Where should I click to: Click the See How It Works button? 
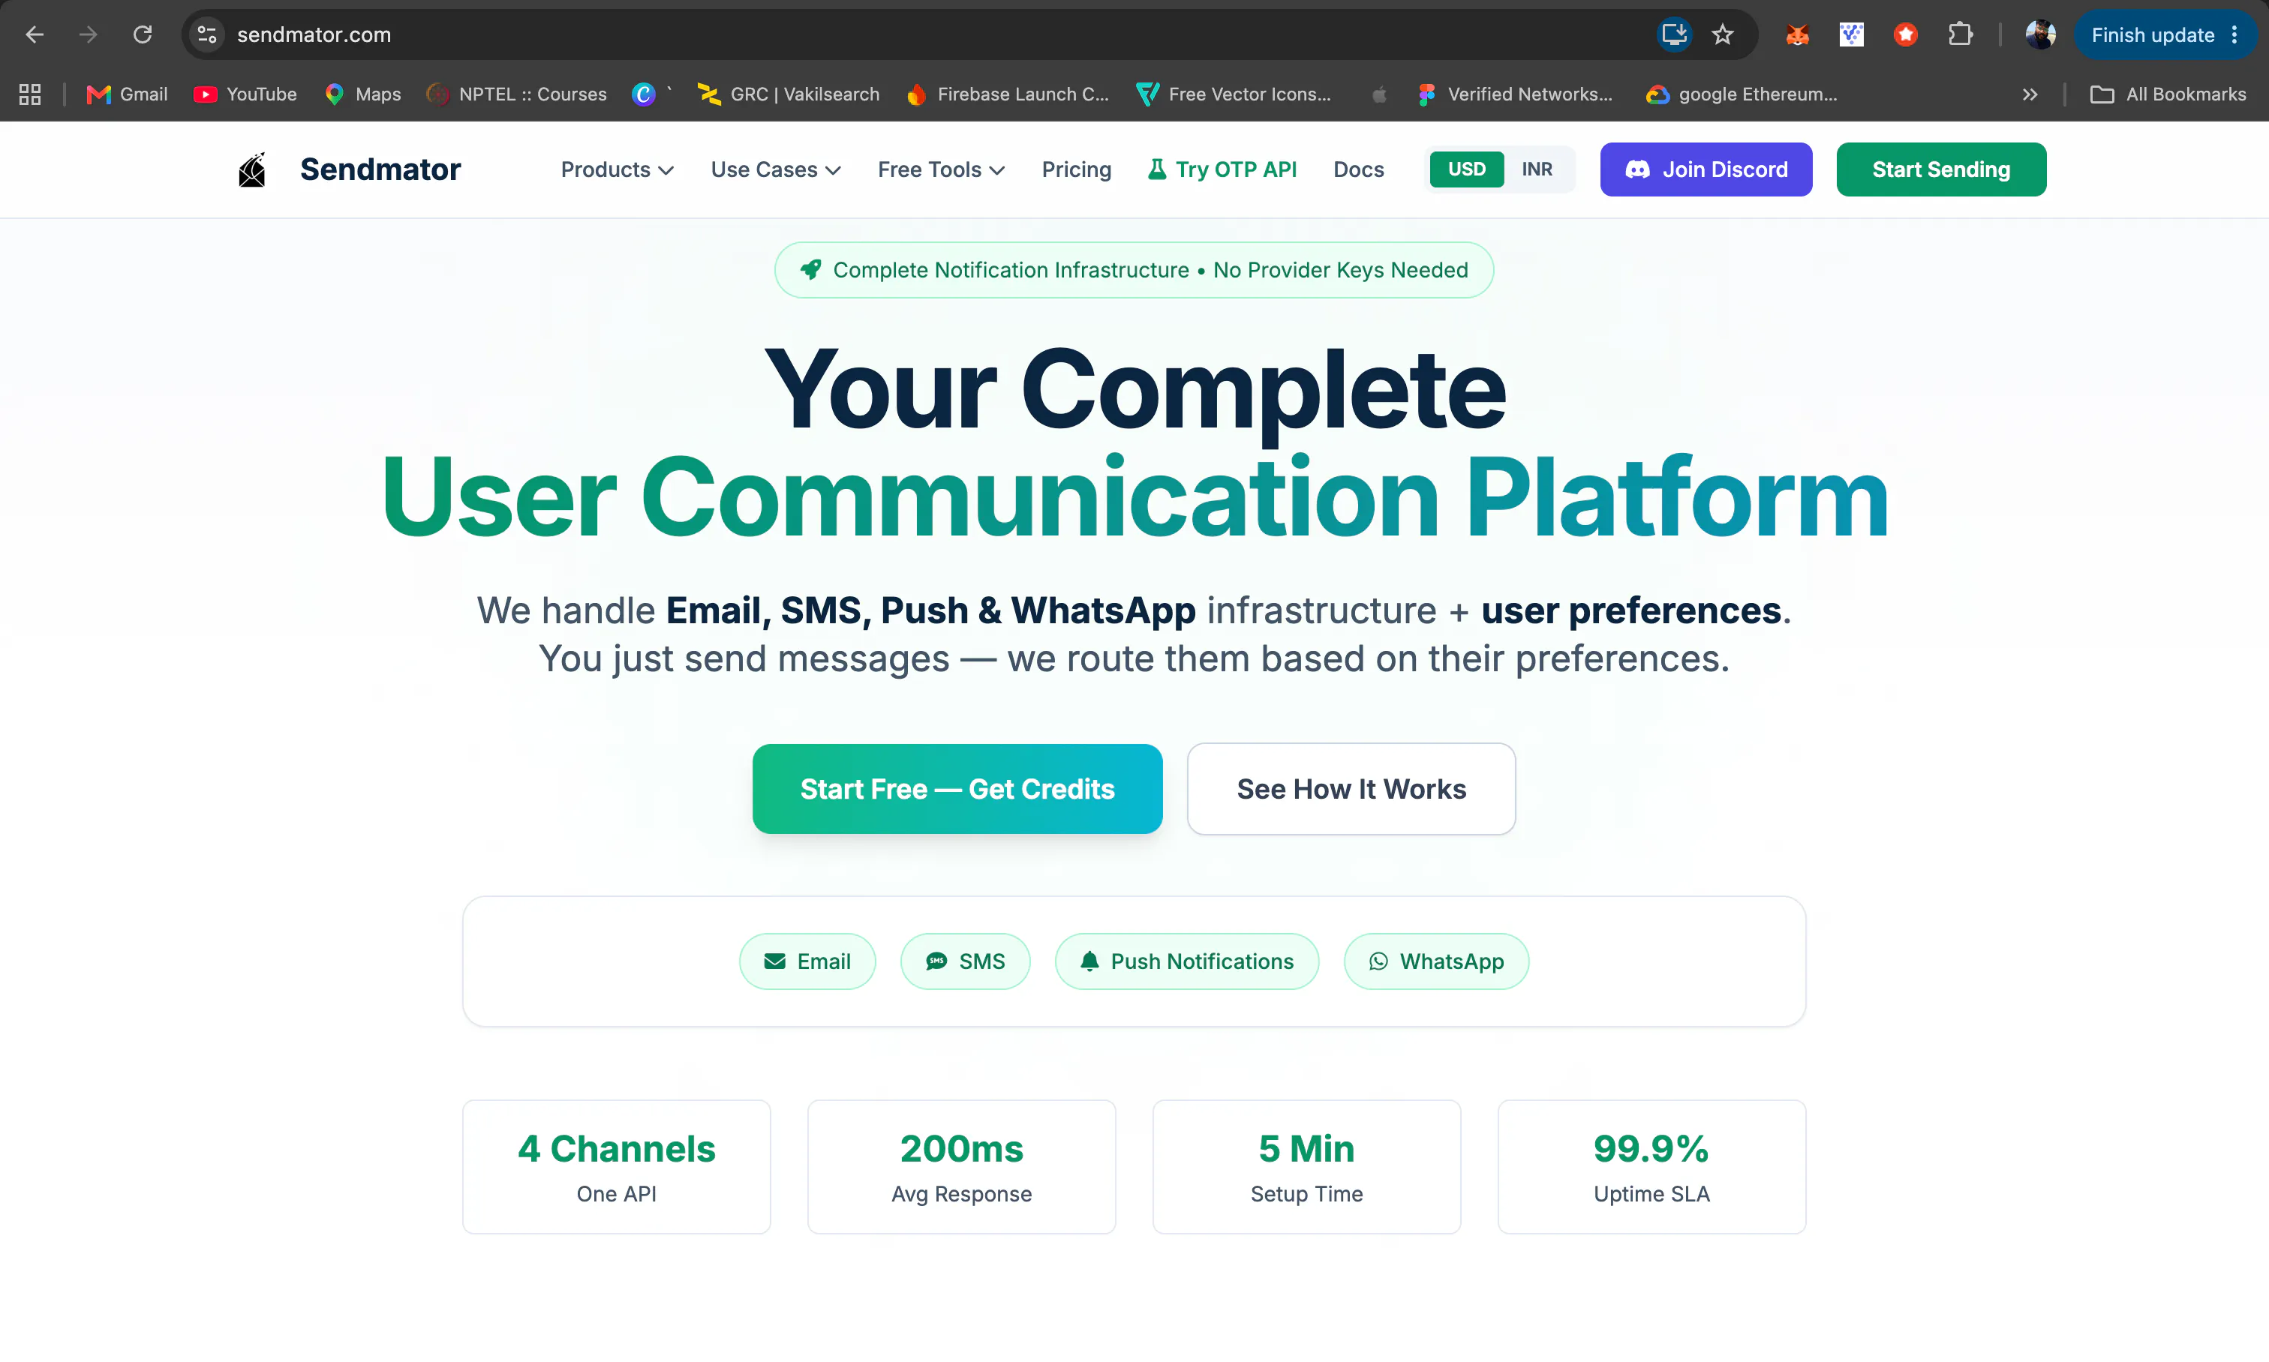(1351, 789)
